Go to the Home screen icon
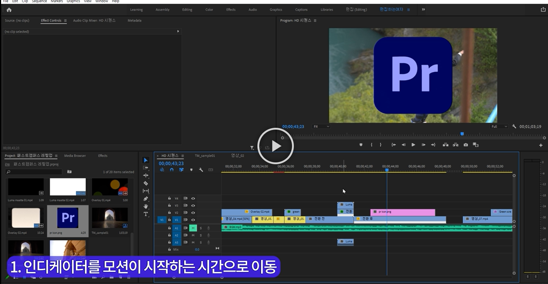The image size is (548, 284). 9,10
